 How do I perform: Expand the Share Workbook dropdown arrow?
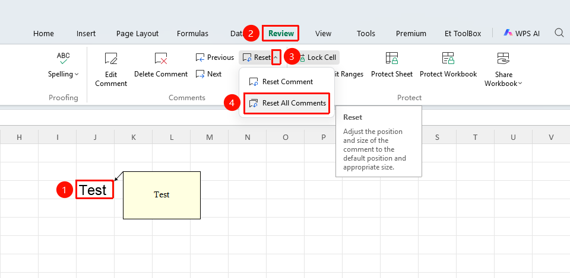pos(520,84)
